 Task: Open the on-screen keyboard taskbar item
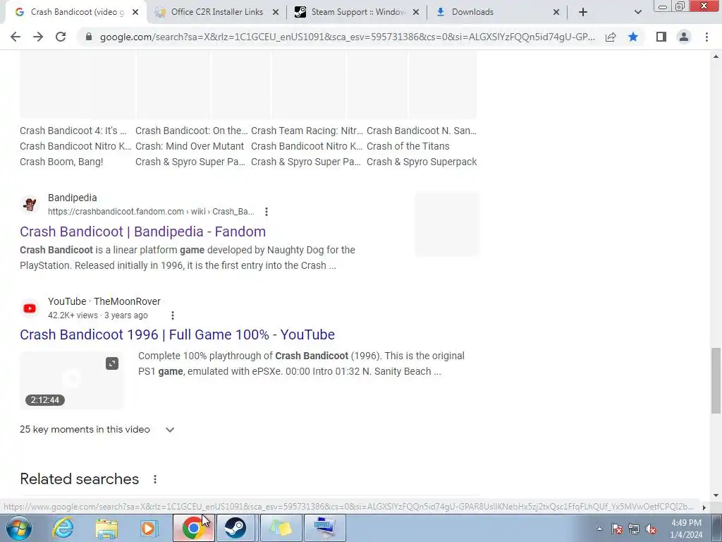[324, 528]
